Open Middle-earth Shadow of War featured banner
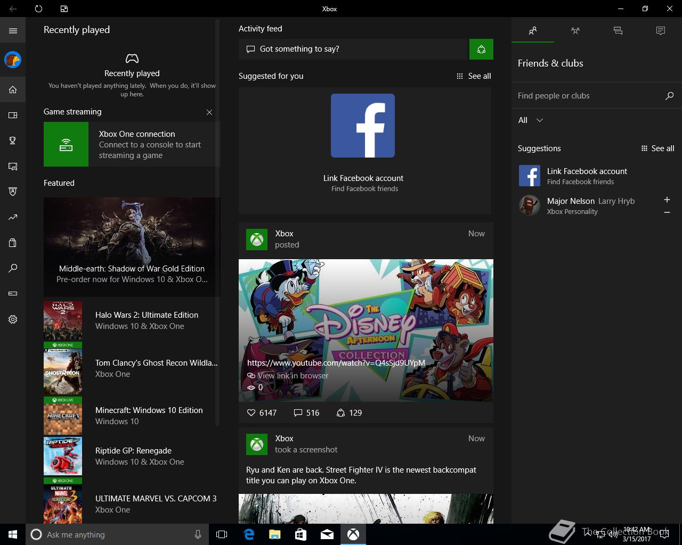 tap(132, 247)
